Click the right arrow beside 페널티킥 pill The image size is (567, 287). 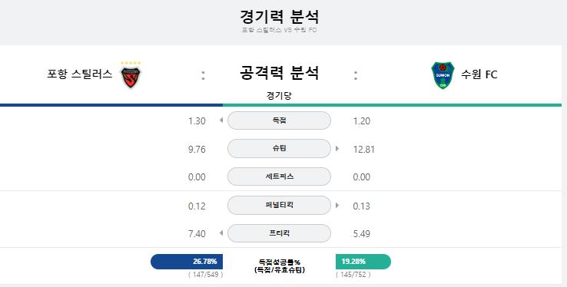[x=337, y=205]
